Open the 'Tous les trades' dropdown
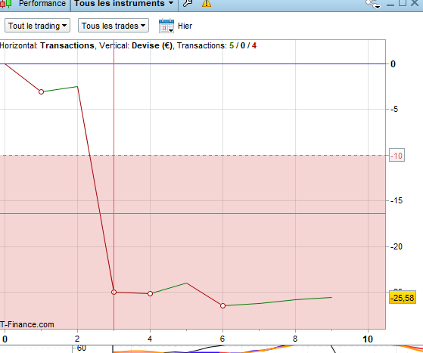423x353 pixels. tap(114, 26)
